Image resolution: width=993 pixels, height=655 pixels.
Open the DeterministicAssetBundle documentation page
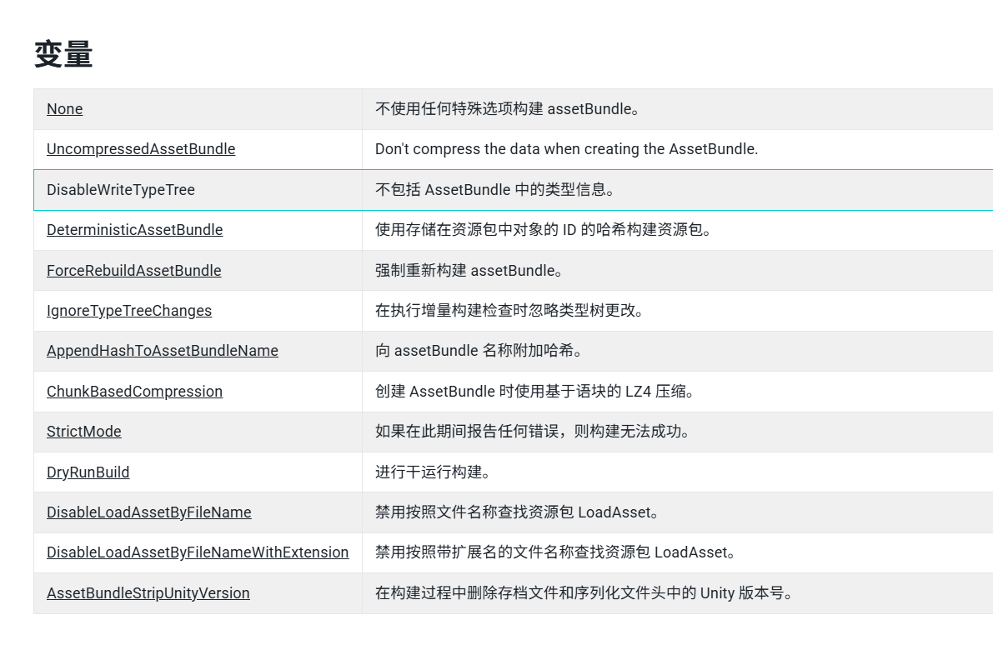click(x=134, y=229)
